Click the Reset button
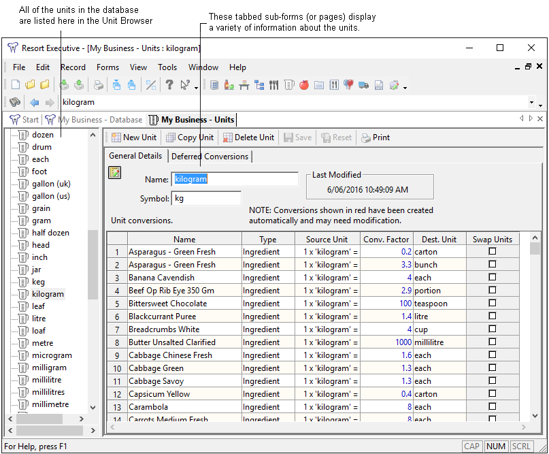The image size is (549, 454). coord(336,137)
